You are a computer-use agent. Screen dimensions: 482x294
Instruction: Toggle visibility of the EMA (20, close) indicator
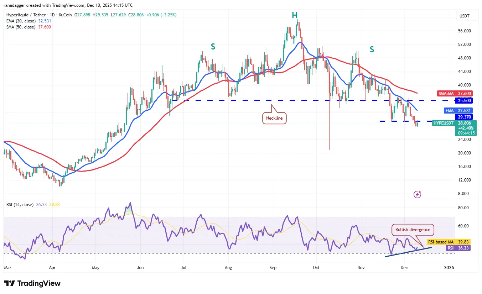21,21
